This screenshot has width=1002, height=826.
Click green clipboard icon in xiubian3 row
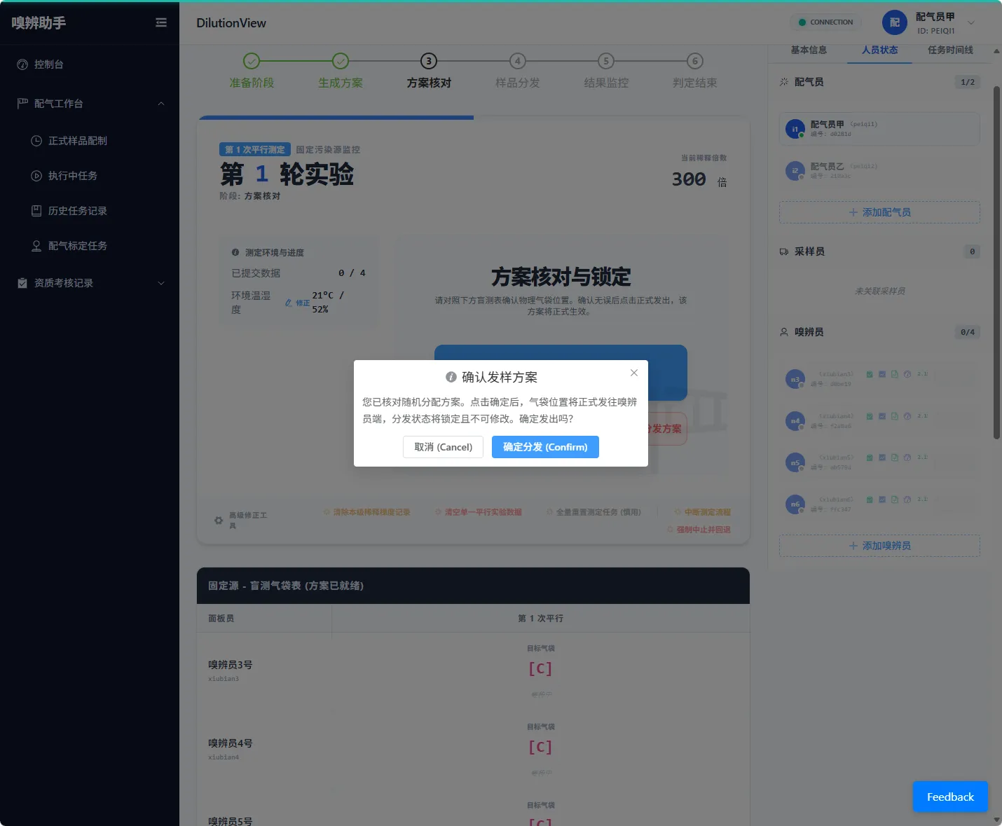tap(870, 374)
